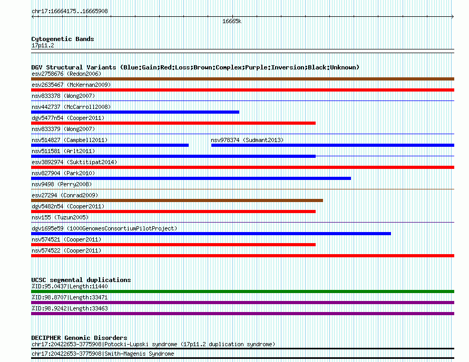Click the brown bar under esv2758676

click(242, 79)
